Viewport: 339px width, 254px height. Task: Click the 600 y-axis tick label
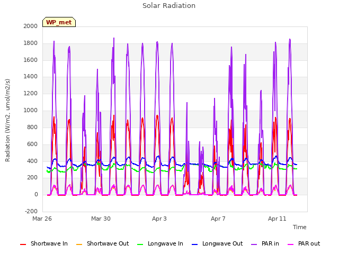coord(32,144)
